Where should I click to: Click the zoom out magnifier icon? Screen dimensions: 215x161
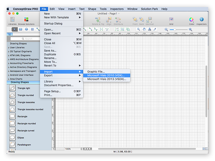coord(166,30)
